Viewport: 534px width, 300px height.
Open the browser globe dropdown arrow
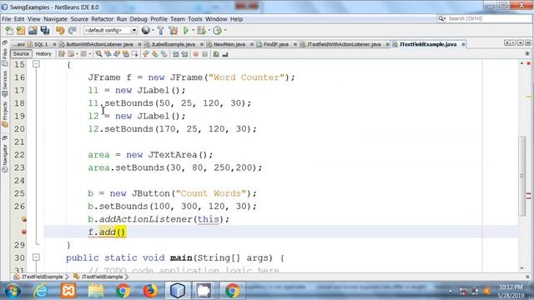coord(153,30)
